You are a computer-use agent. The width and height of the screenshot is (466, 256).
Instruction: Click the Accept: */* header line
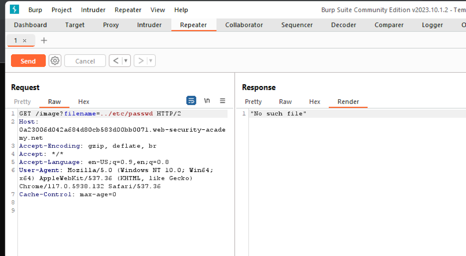coord(41,154)
